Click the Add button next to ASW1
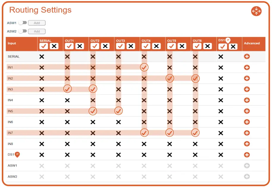This screenshot has width=272, height=187. (x=37, y=23)
